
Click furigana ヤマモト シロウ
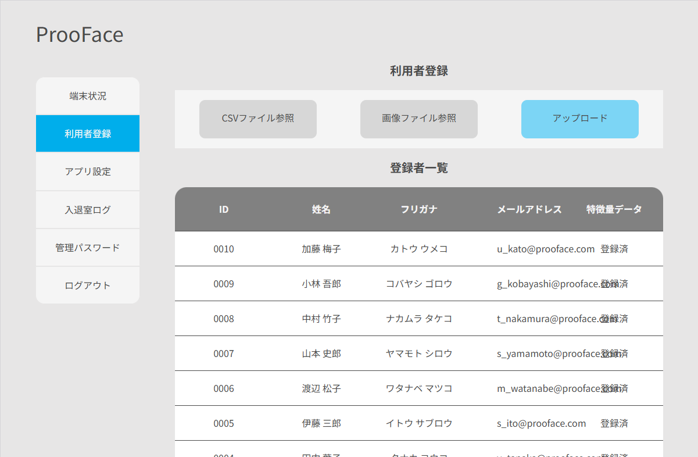point(419,354)
